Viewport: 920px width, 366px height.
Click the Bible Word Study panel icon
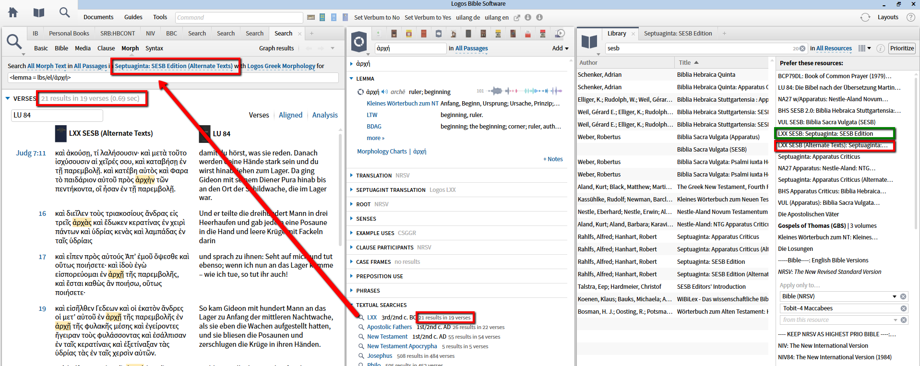[x=359, y=42]
